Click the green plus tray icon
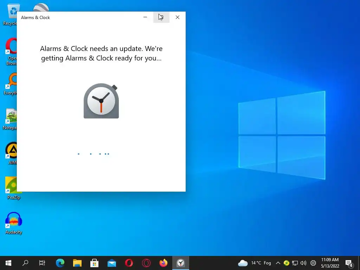The height and width of the screenshot is (270, 360). [286, 263]
